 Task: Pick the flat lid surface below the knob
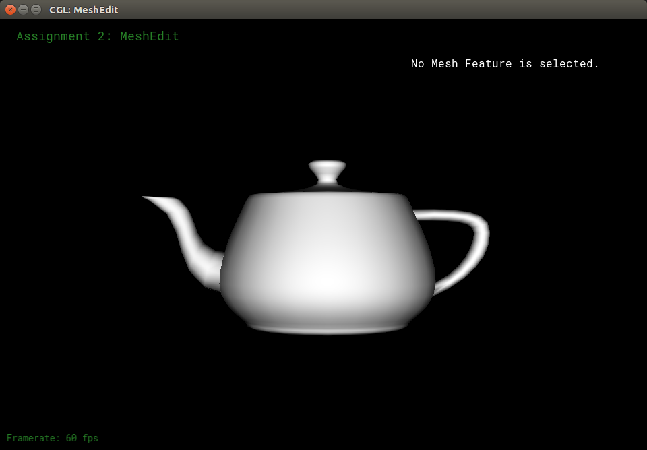(328, 189)
